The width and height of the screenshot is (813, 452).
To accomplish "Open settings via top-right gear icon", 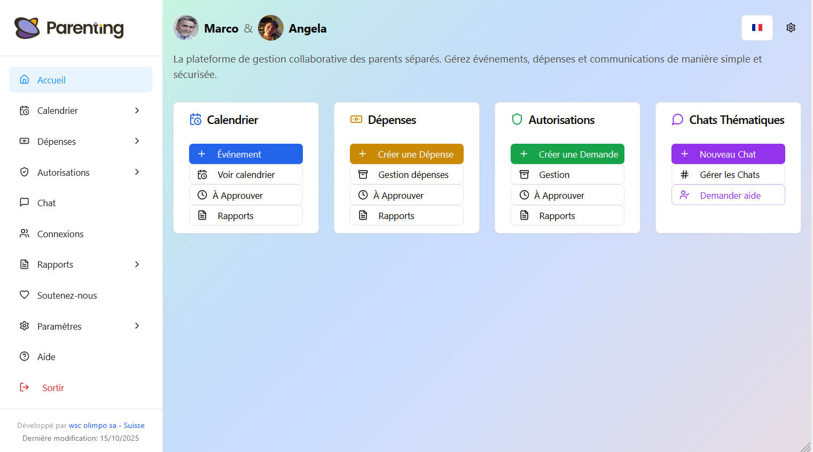I will 791,28.
